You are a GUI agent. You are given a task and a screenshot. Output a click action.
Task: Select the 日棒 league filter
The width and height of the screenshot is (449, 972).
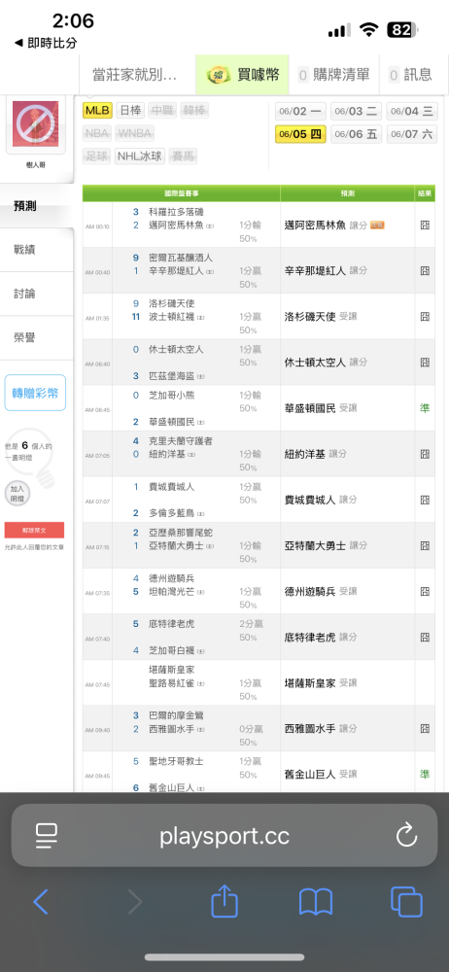(130, 111)
